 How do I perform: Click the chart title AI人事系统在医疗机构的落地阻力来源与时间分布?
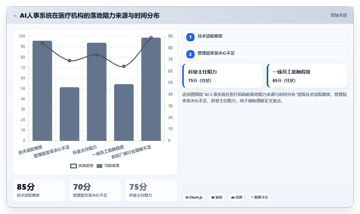(x=90, y=15)
